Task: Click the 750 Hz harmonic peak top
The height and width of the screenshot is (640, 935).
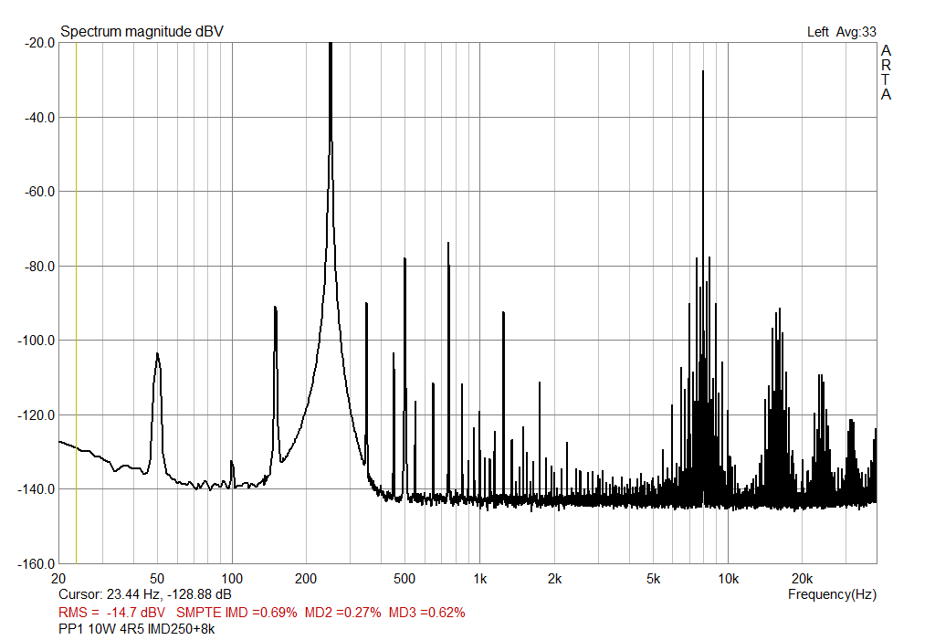Action: 448,244
